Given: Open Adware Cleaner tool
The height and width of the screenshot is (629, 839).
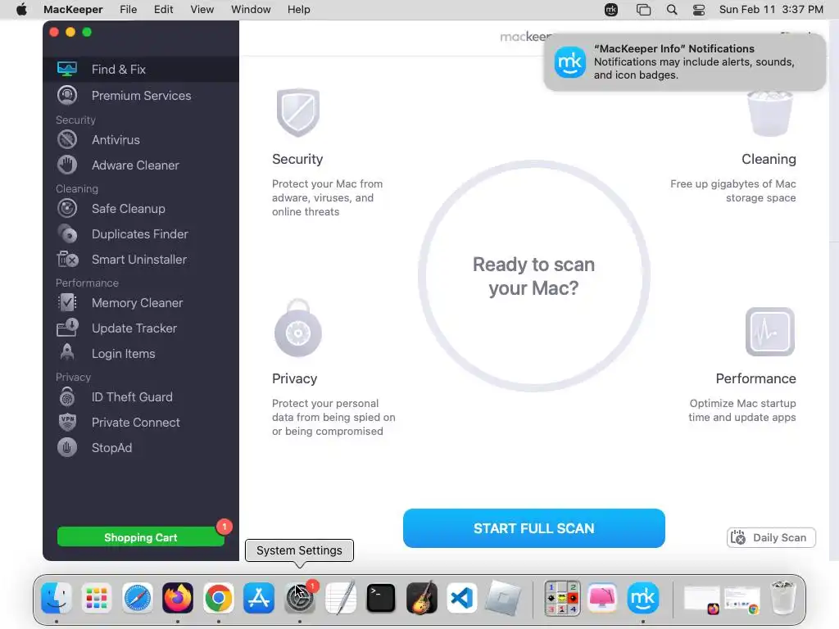Looking at the screenshot, I should (x=141, y=165).
